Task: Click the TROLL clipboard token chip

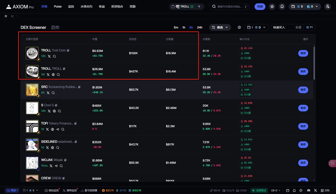Action: point(182,6)
